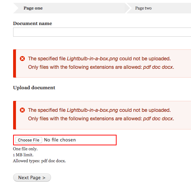The width and height of the screenshot is (191, 188).
Task: Click the chevron arrow between the page steps
Action: click(128, 8)
